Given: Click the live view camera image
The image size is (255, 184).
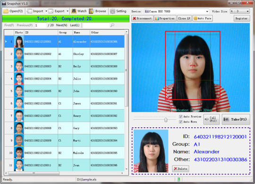Looking at the screenshot, I should [x=191, y=68].
